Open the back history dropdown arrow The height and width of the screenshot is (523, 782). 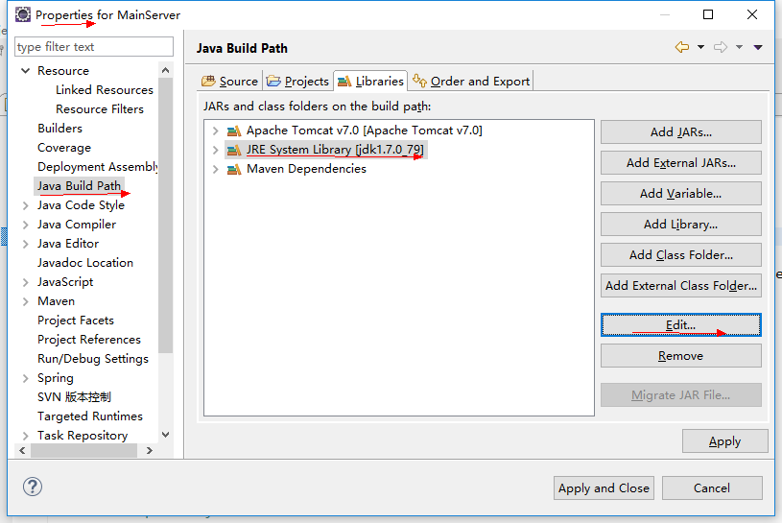700,47
